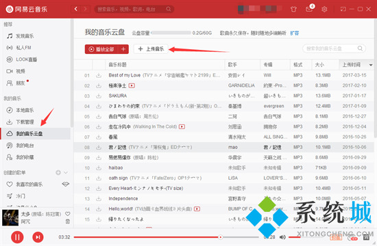Open settings gear icon
Screen dimensions: 377x246
tap(324, 10)
